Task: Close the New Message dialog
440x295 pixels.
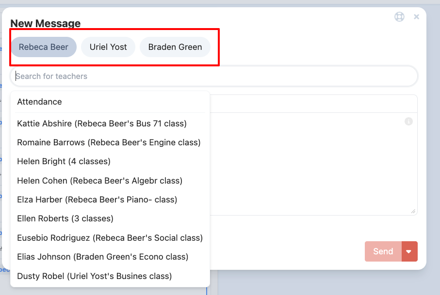Action: tap(416, 17)
